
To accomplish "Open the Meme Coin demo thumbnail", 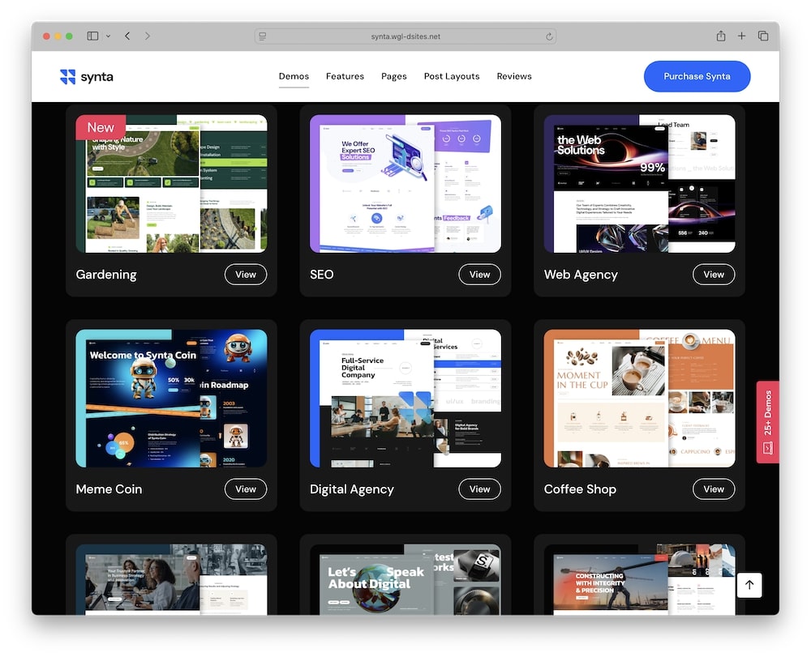I will click(171, 399).
